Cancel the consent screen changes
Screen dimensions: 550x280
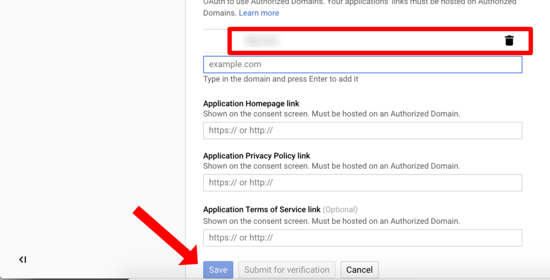[x=360, y=270]
